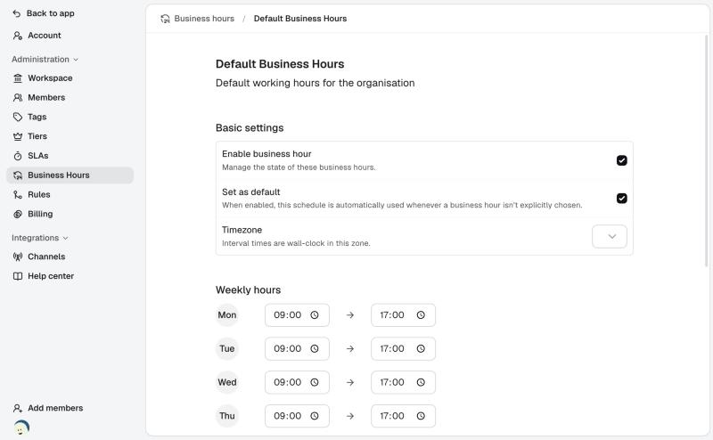Screen dimensions: 713x440
Task: Click the Mon start time field 09:00
Action: pyautogui.click(x=297, y=315)
